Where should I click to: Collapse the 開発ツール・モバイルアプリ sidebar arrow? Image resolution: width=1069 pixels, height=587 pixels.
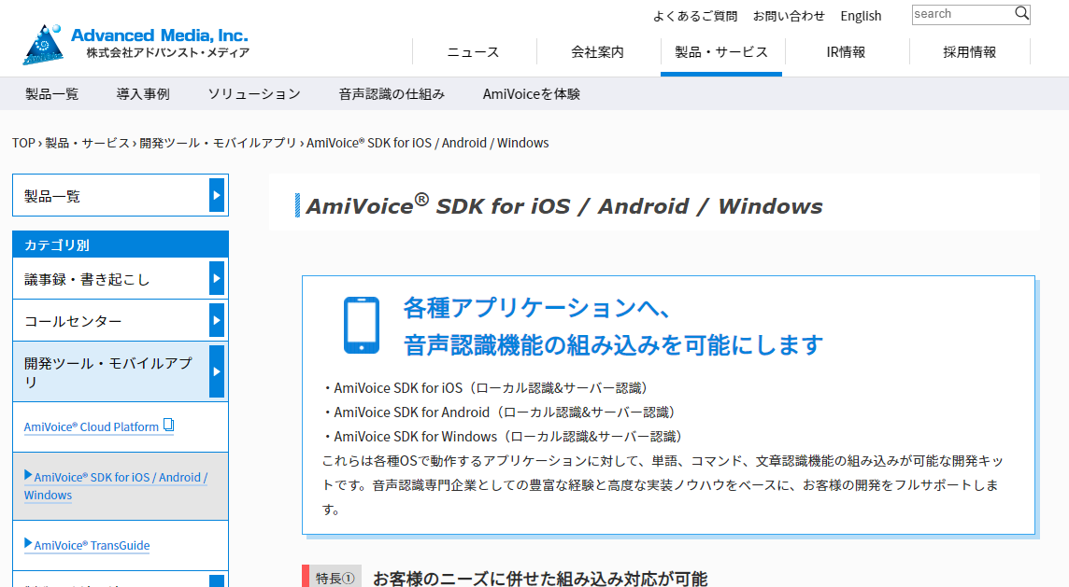pyautogui.click(x=217, y=371)
